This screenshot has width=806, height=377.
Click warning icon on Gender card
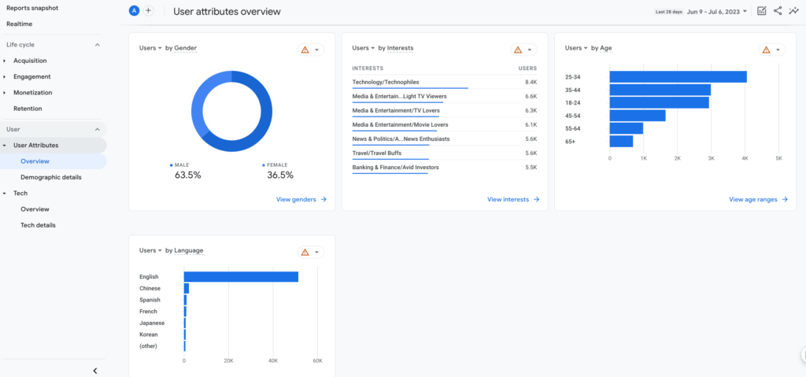(305, 50)
